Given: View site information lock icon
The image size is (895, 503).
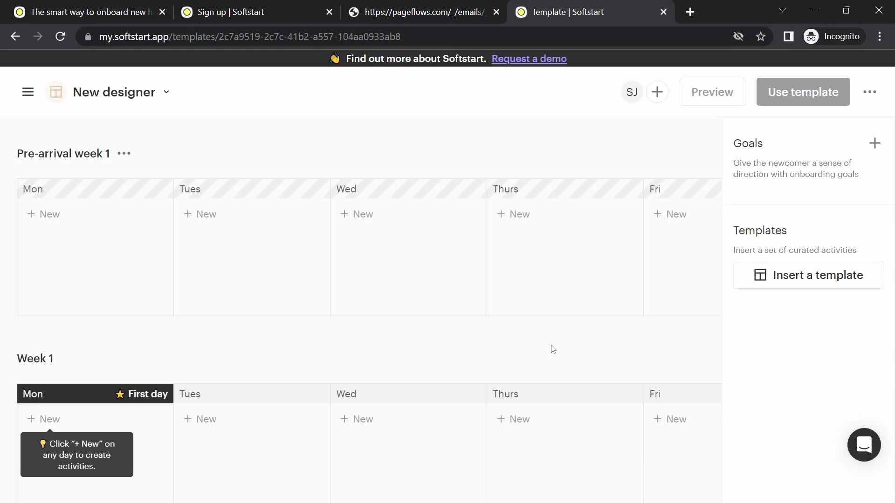Looking at the screenshot, I should (88, 36).
